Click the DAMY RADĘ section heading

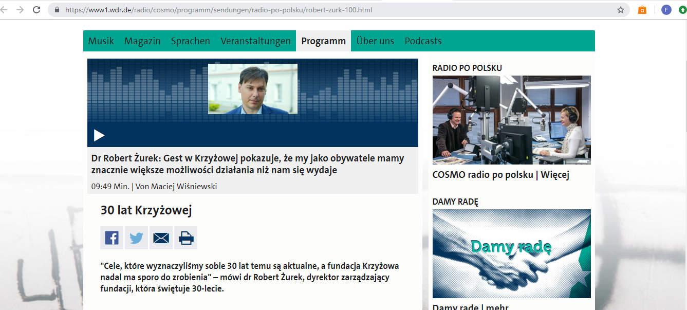pyautogui.click(x=455, y=202)
